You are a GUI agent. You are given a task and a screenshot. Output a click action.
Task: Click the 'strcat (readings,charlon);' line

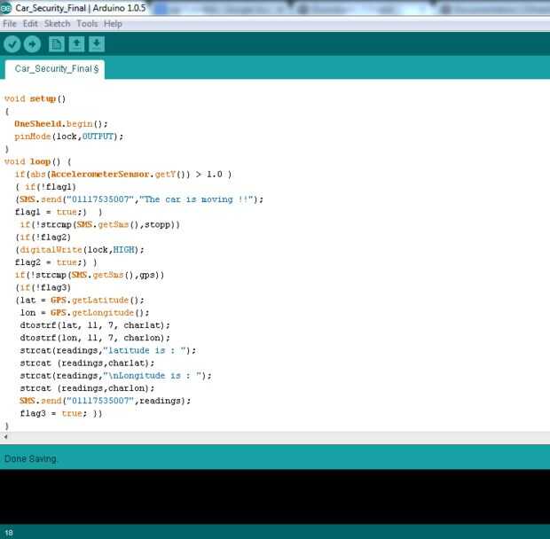coord(87,389)
